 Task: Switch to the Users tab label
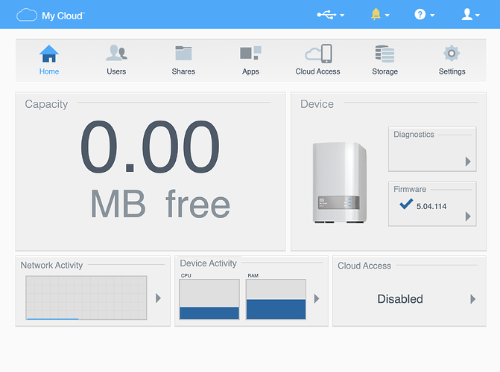(x=116, y=71)
